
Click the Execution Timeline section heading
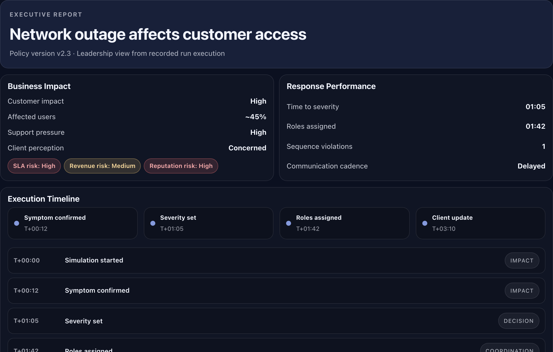44,199
